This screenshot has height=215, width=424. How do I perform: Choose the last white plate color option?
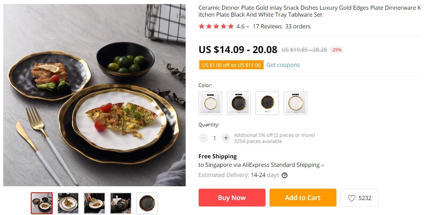296,103
